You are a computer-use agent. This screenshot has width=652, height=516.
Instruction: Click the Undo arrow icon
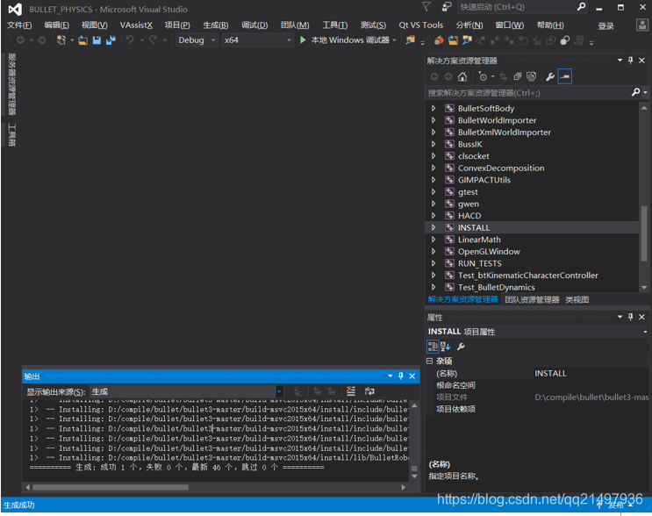point(130,39)
